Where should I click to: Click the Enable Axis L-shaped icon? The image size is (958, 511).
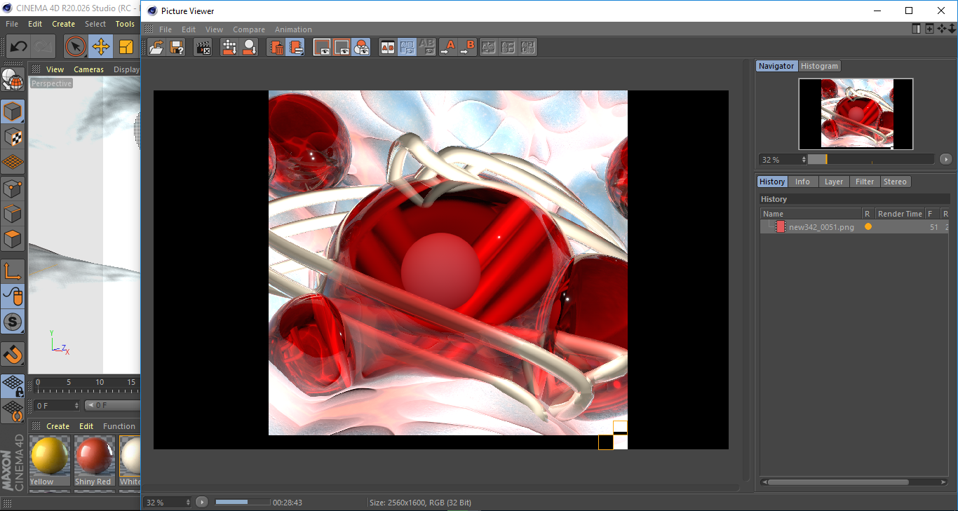(x=13, y=271)
